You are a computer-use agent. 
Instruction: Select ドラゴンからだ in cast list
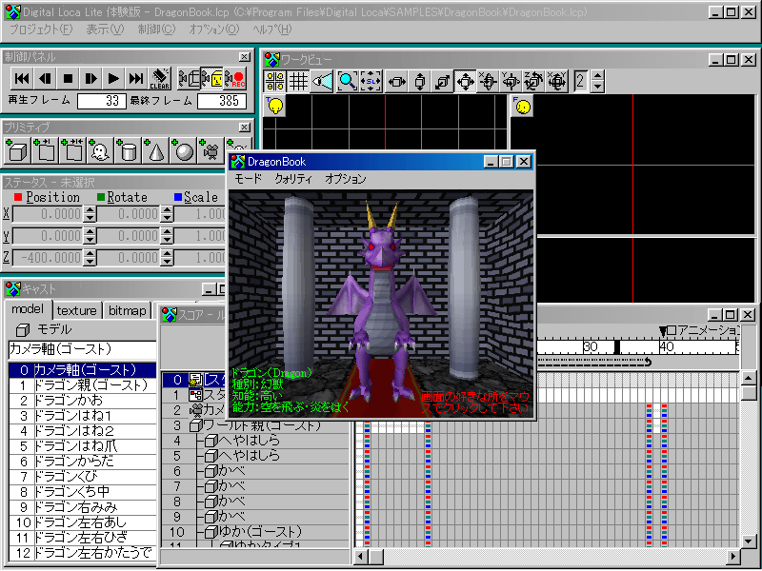[x=83, y=462]
